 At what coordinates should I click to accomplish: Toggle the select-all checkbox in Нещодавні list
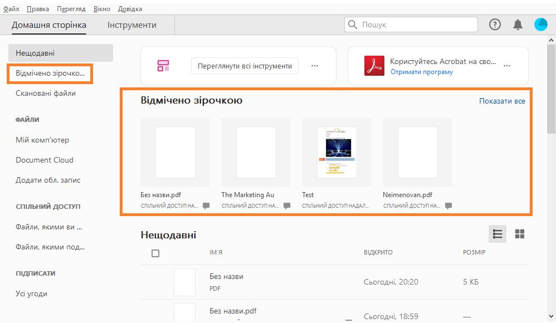[155, 253]
